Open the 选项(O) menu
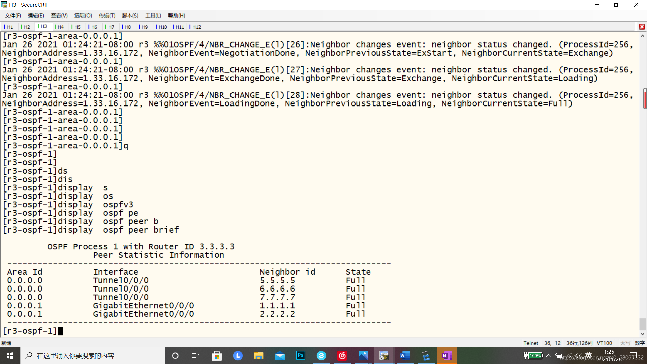Screen dimensions: 647x364 pos(83,16)
